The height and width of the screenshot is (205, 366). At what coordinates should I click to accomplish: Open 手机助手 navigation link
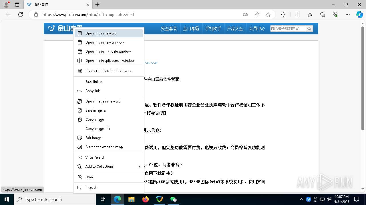[x=213, y=28]
